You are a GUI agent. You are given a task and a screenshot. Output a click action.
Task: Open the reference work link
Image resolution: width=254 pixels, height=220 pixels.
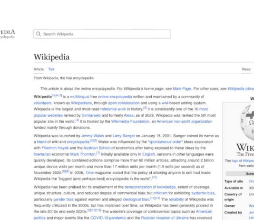(x=113, y=109)
